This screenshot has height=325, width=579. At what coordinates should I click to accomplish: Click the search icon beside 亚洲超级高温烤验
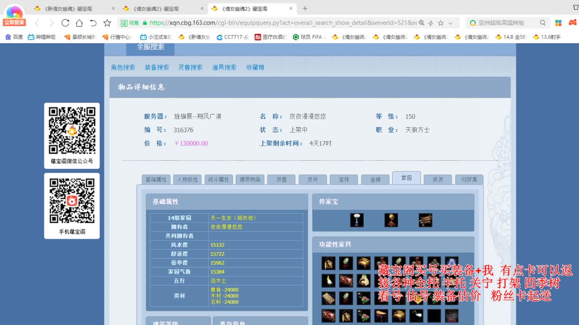click(x=542, y=23)
